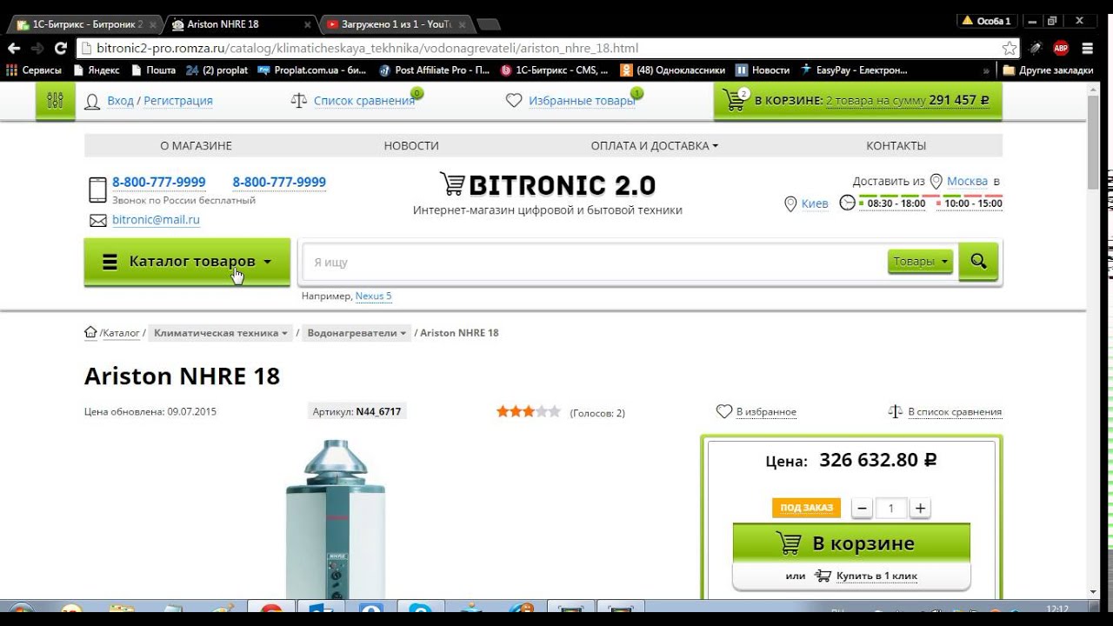Add product via В избранное link
The image size is (1113, 626).
(x=766, y=411)
